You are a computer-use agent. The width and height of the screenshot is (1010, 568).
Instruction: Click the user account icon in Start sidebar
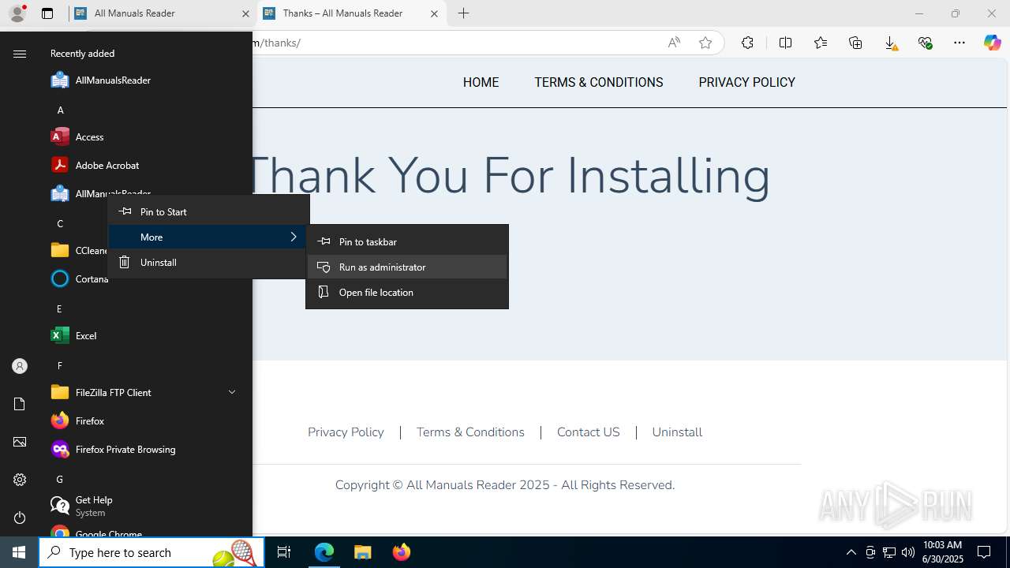point(20,366)
